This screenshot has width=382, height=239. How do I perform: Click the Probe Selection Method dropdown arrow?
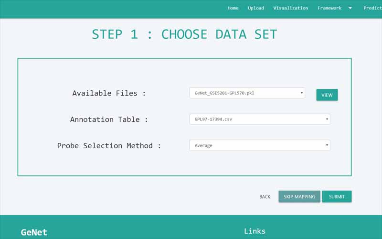pos(327,145)
